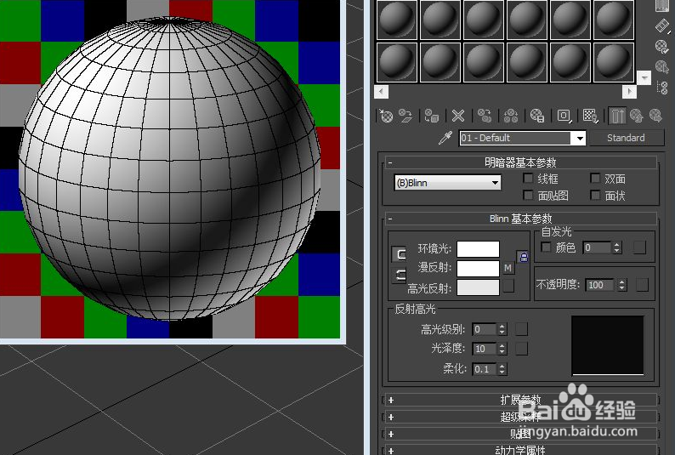Assign material to selection

click(x=431, y=116)
